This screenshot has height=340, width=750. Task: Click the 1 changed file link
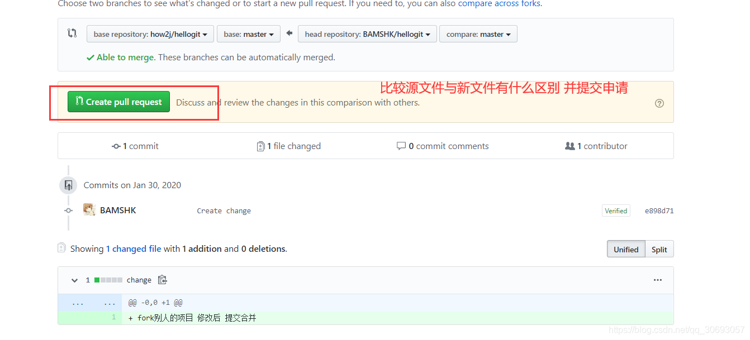134,249
